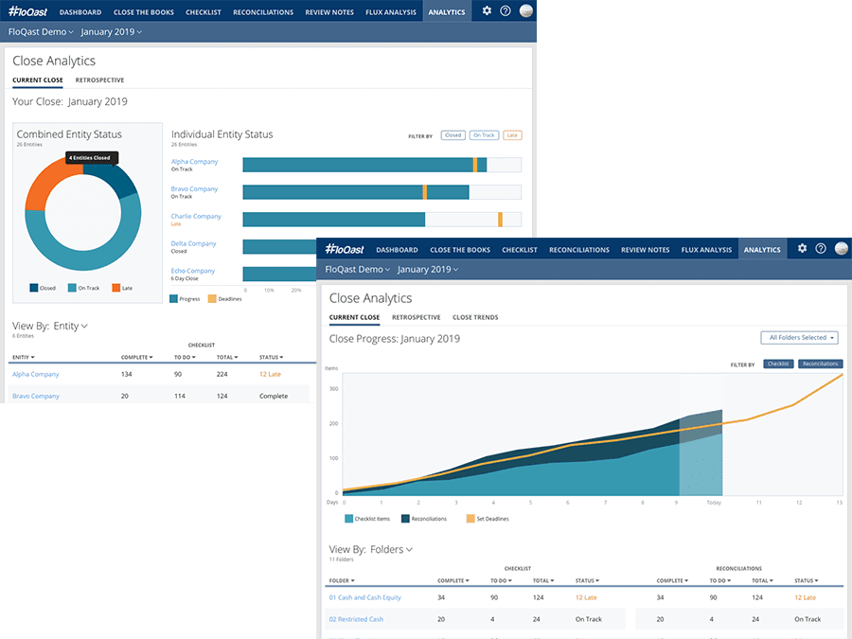Open Reconciliations menu in front window
The image size is (852, 639).
tap(579, 249)
